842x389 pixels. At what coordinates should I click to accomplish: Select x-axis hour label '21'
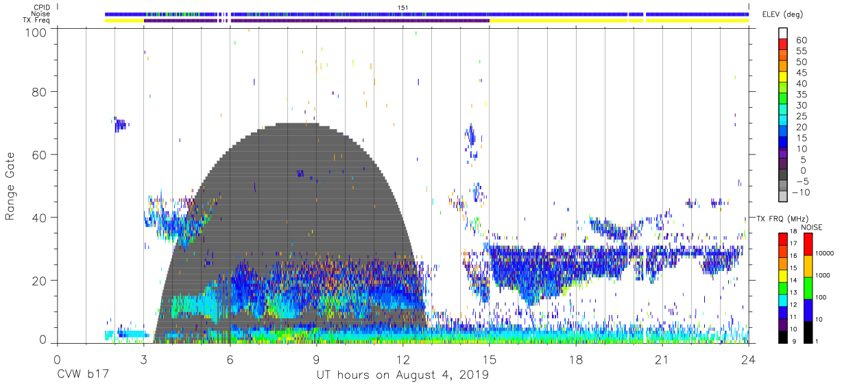coord(662,359)
